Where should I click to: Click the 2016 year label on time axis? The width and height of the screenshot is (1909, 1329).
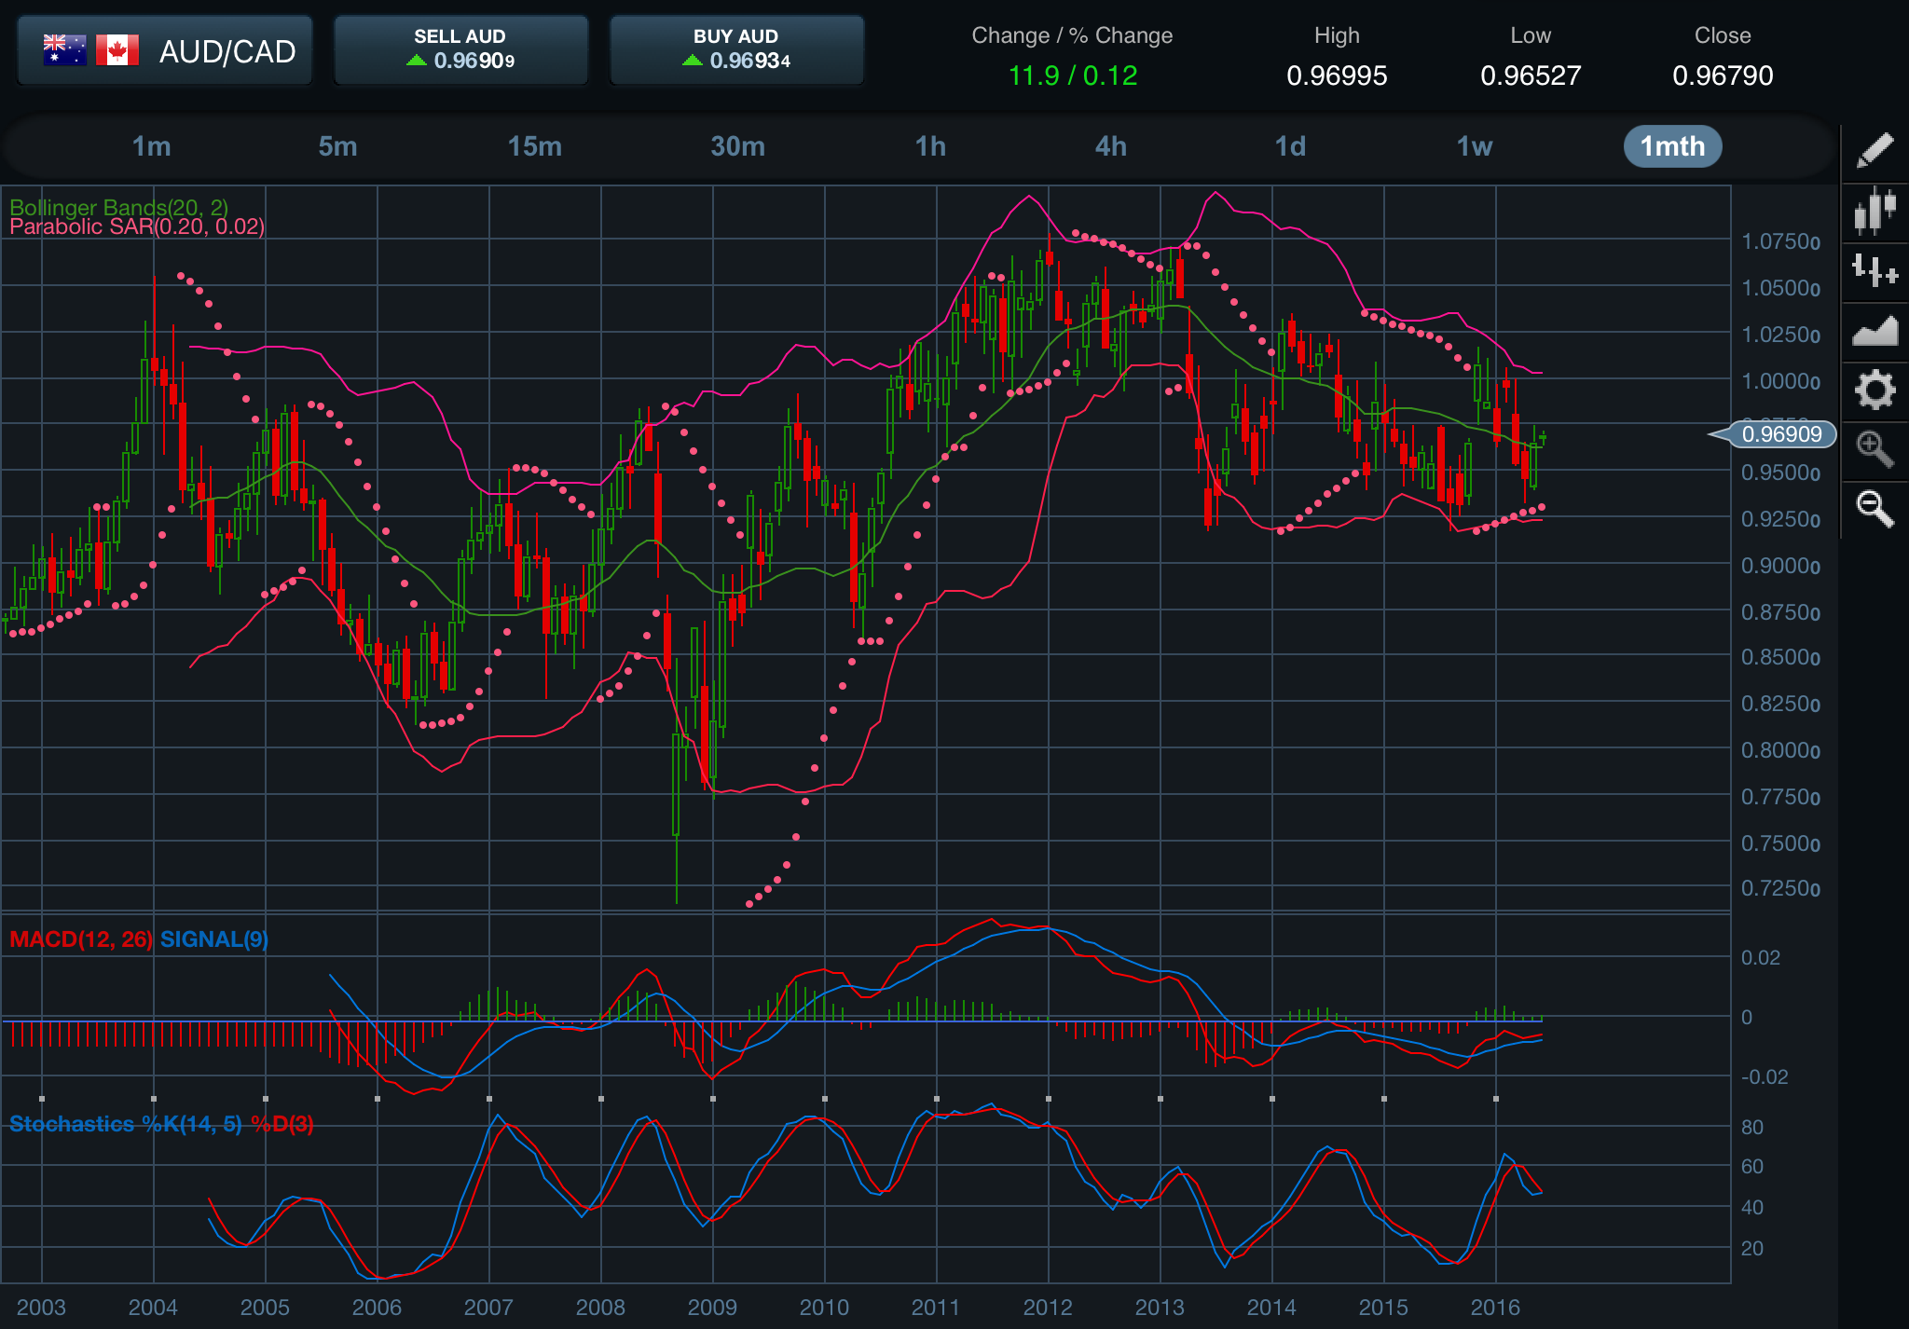click(x=1495, y=1307)
